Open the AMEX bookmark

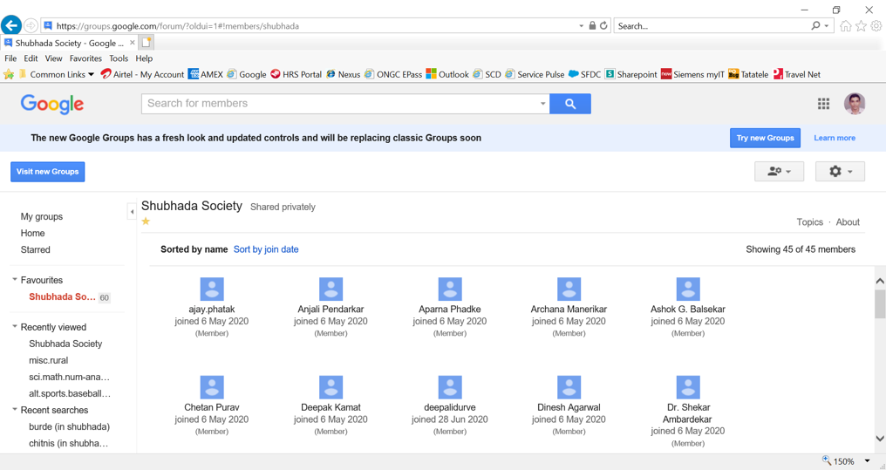[x=206, y=74]
